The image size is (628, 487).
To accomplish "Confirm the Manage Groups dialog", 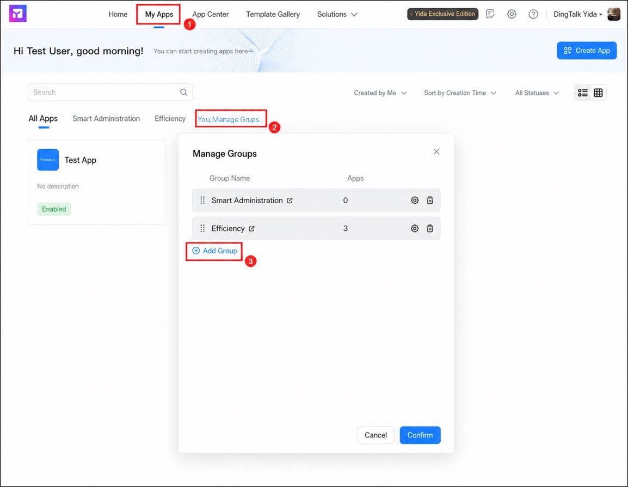I will (420, 435).
